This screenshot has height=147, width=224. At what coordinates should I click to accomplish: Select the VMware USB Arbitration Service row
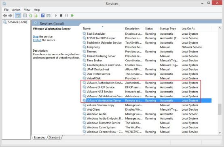point(147,96)
